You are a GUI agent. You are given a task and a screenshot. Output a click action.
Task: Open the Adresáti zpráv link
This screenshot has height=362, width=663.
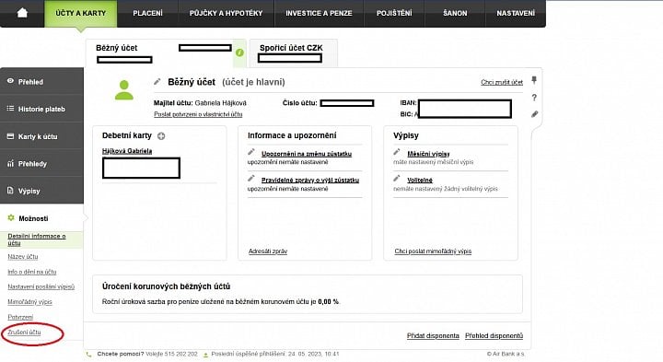pyautogui.click(x=268, y=251)
